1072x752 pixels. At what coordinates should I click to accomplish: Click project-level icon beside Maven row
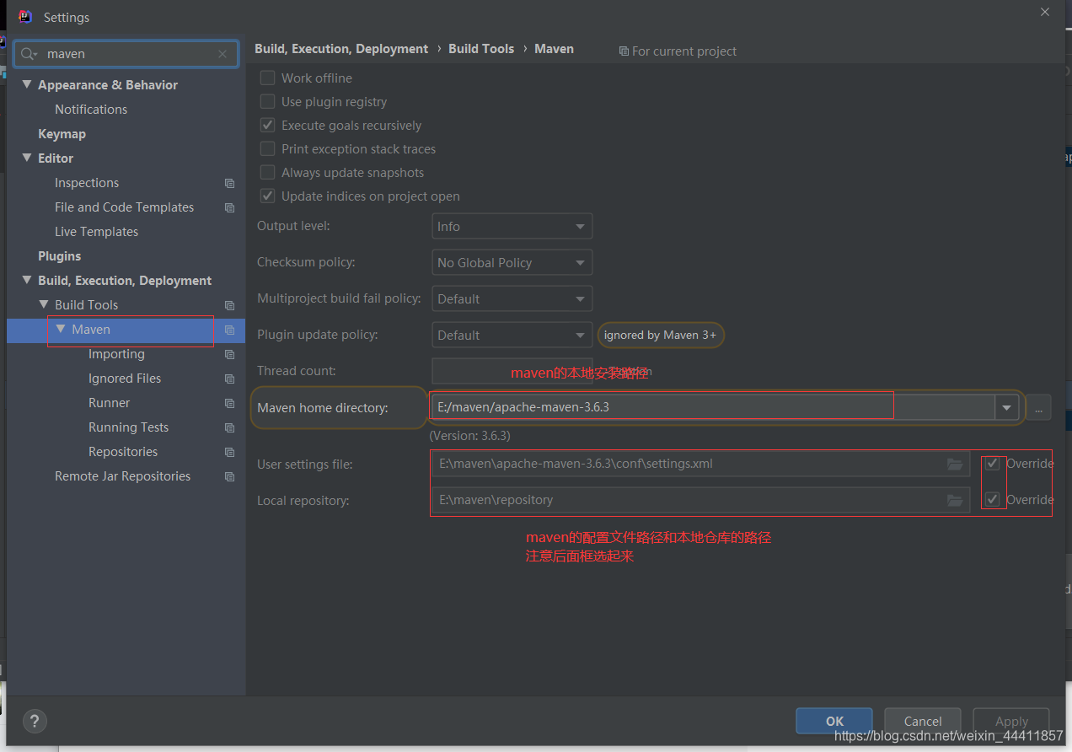[229, 330]
